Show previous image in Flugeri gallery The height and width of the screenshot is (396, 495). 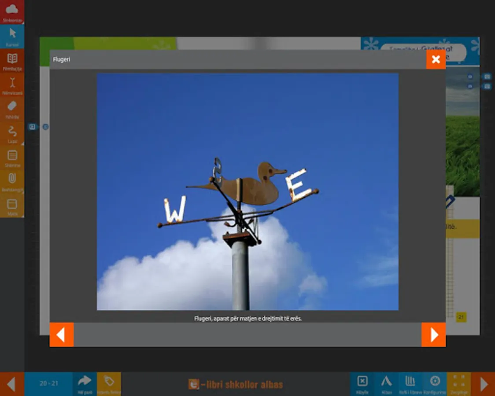click(62, 334)
